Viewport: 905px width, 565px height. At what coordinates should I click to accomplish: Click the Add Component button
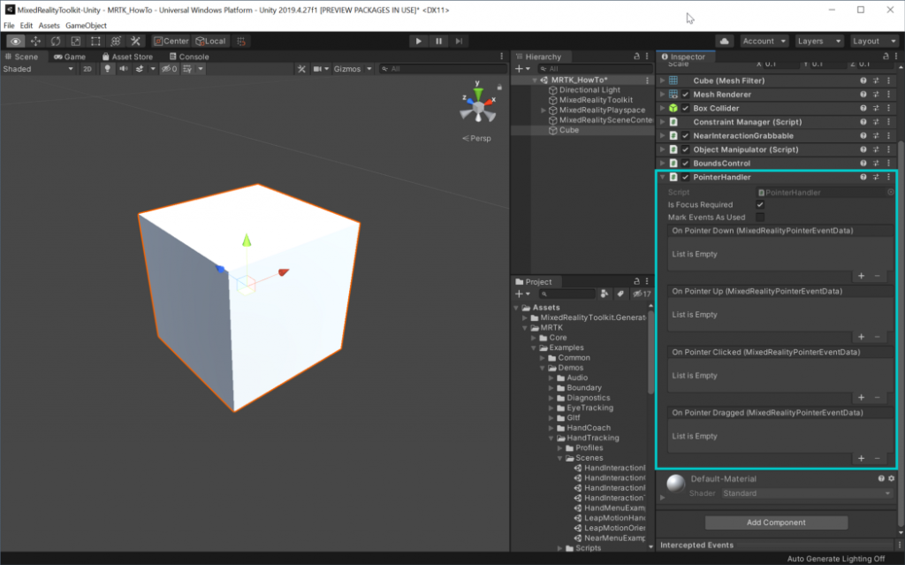(x=775, y=523)
